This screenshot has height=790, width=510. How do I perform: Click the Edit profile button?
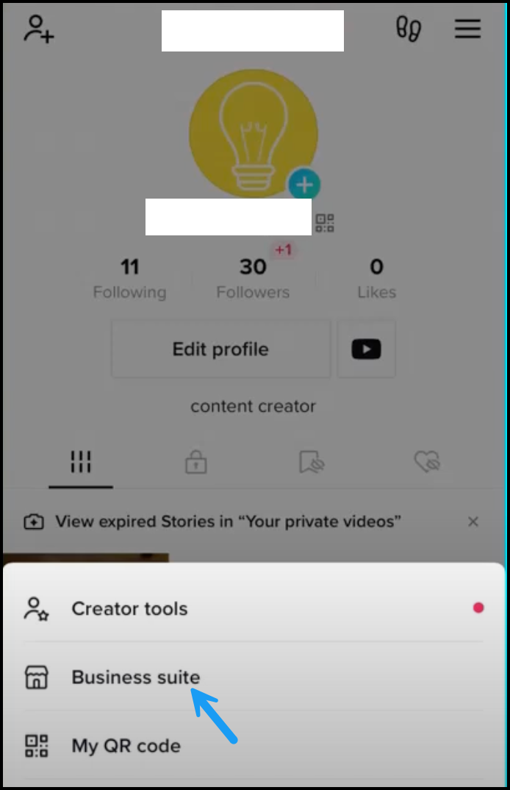(x=221, y=349)
